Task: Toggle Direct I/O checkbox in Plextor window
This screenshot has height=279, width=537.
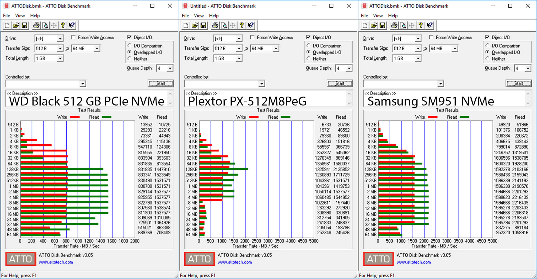Action: [308, 37]
